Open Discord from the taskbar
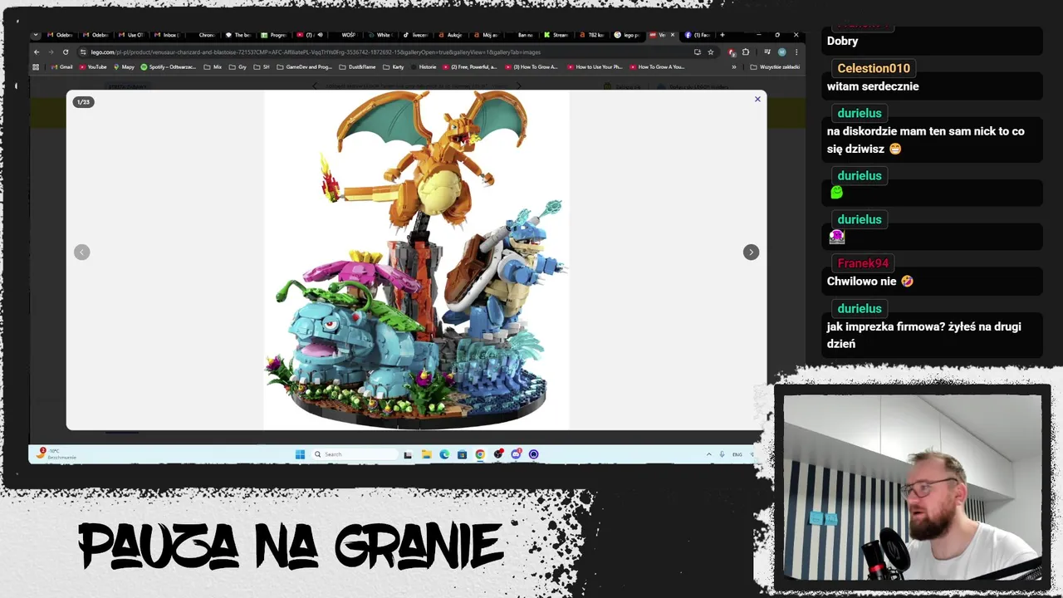 (x=516, y=454)
